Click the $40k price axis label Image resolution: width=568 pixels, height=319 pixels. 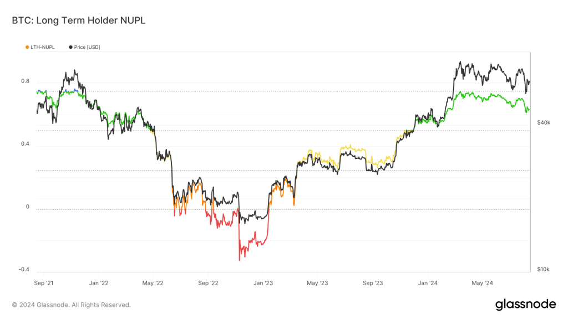(x=544, y=122)
